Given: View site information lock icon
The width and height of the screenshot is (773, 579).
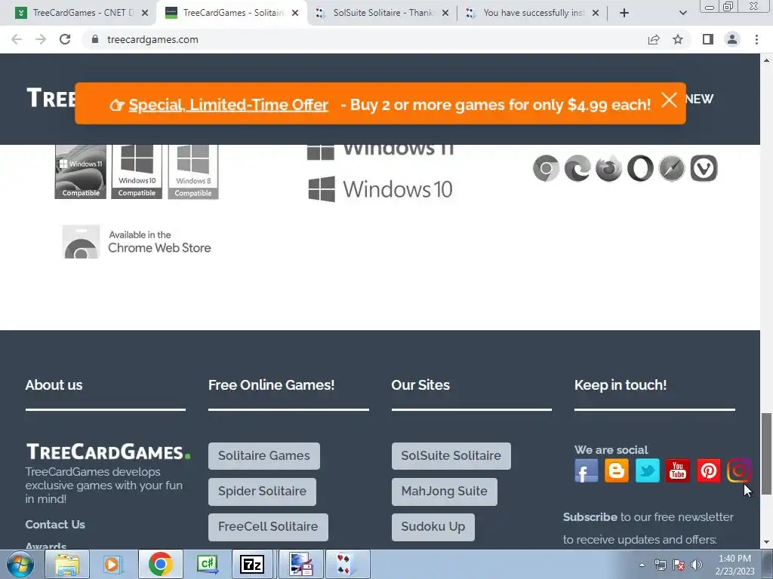Looking at the screenshot, I should [95, 39].
